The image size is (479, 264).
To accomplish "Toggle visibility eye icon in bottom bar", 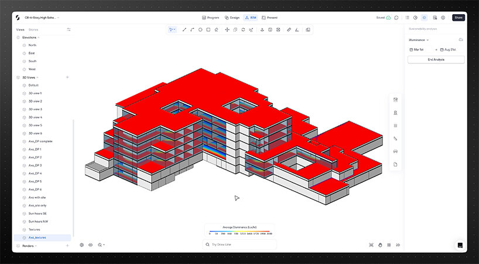I will coord(91,245).
